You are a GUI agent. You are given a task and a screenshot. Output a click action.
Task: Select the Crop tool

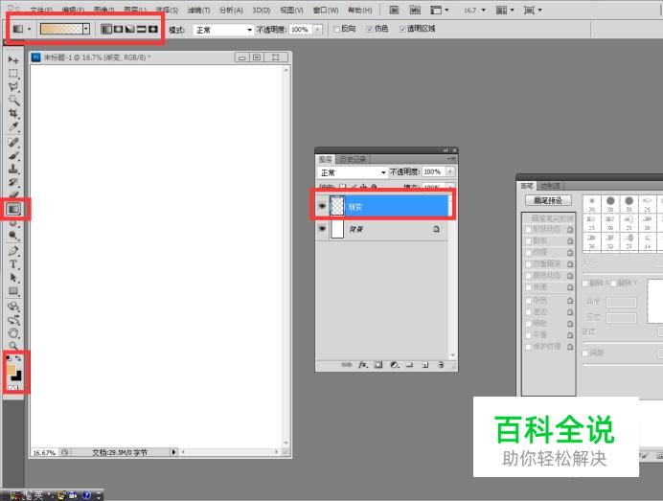coord(13,113)
